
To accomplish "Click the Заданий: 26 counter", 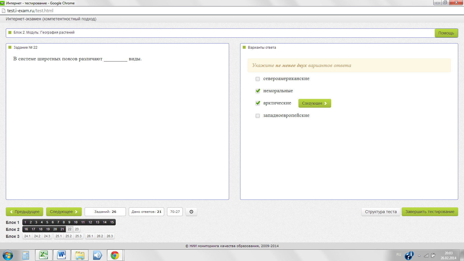I will [105, 212].
